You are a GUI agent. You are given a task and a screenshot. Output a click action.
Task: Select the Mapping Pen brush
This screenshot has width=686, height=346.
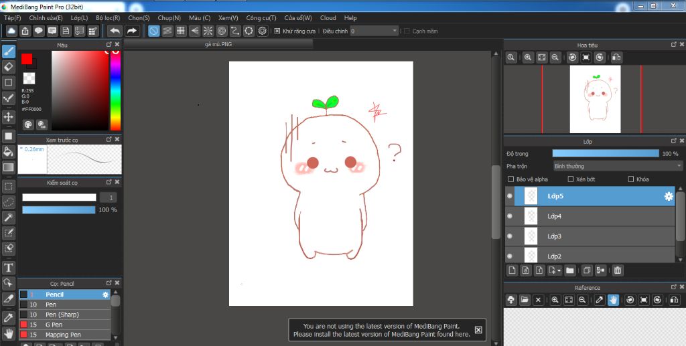click(64, 335)
